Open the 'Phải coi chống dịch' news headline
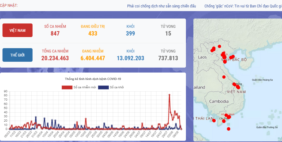The height and width of the screenshot is (142, 282). click(x=161, y=6)
